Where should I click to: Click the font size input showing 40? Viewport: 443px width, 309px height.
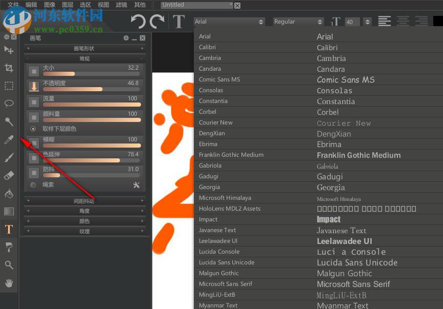(x=353, y=22)
